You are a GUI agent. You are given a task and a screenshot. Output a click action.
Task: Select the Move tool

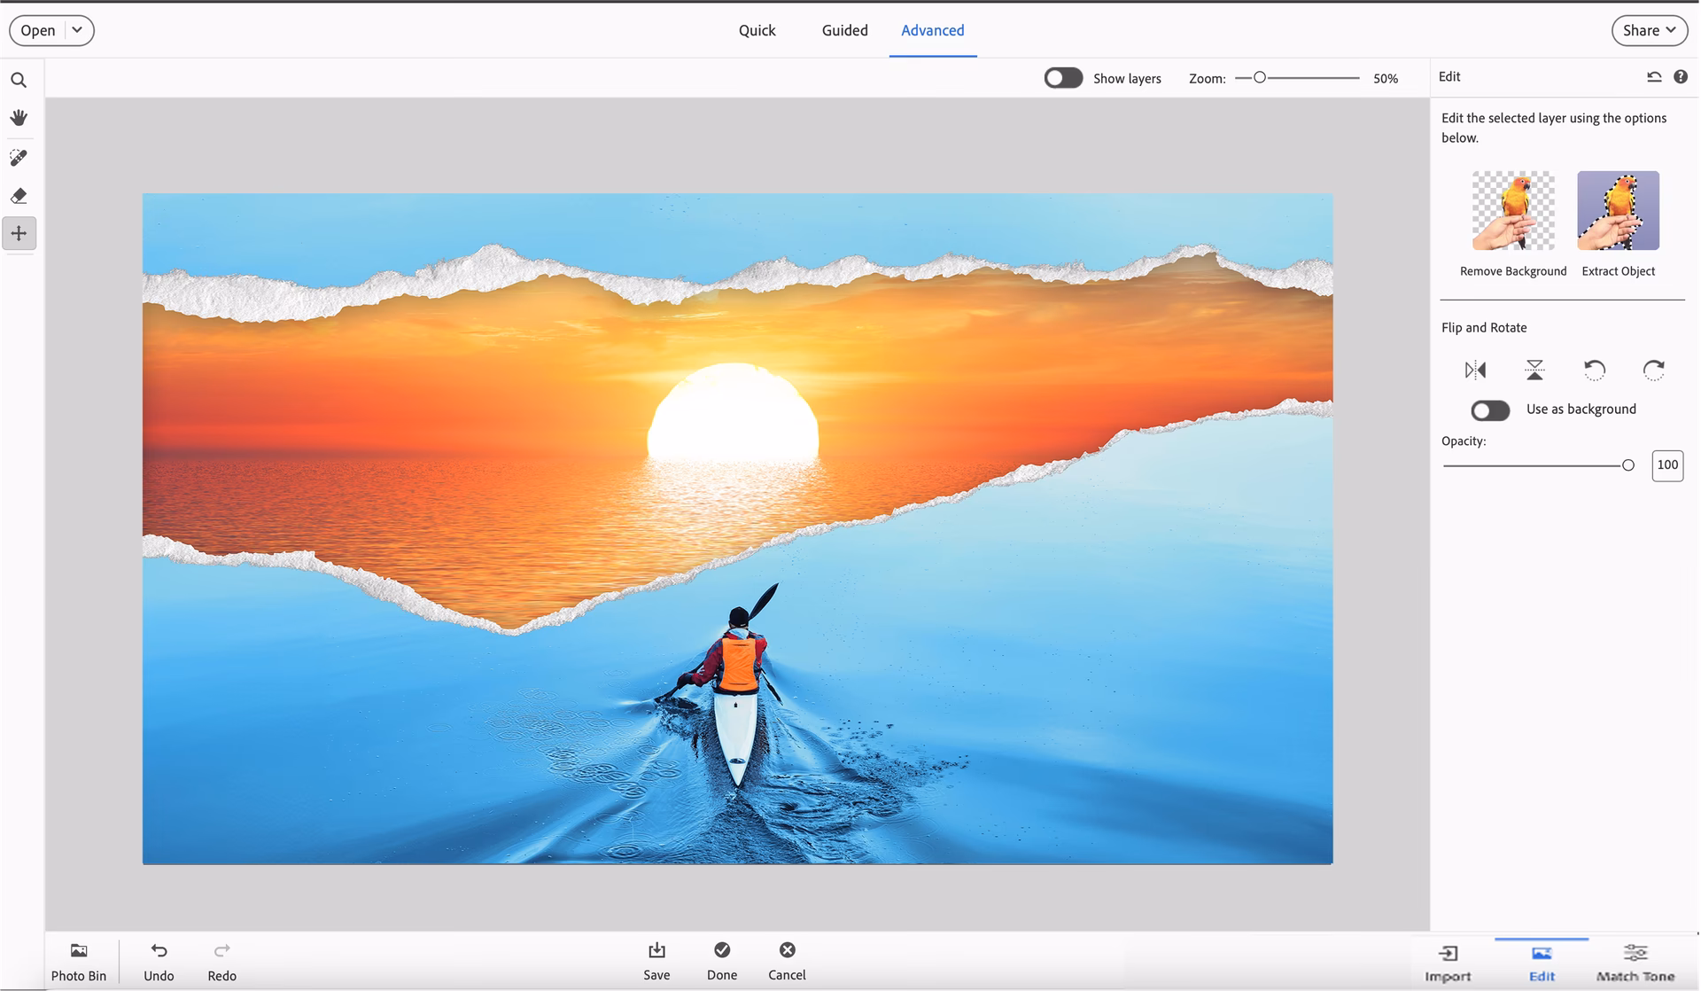pos(19,233)
